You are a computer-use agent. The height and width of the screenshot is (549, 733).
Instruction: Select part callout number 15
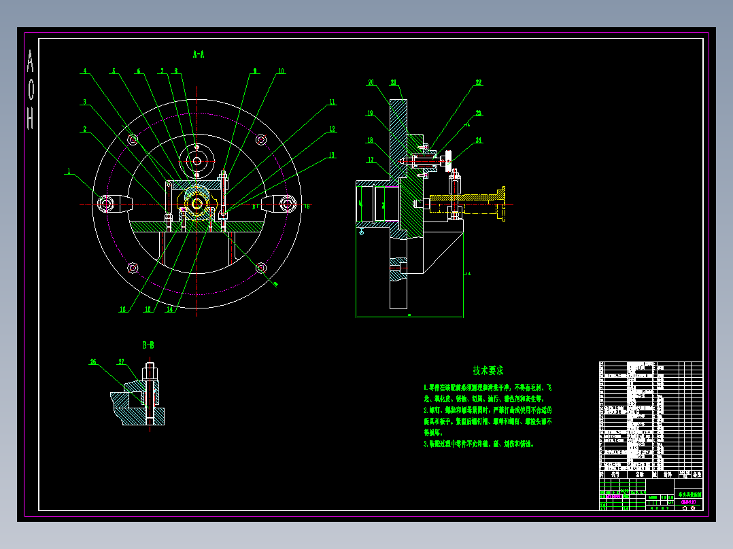148,309
